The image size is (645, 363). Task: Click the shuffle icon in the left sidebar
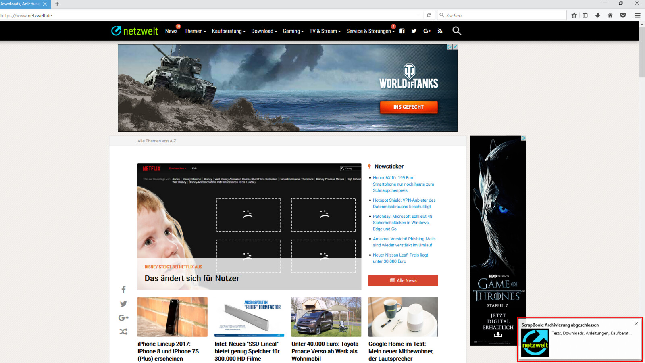(123, 332)
